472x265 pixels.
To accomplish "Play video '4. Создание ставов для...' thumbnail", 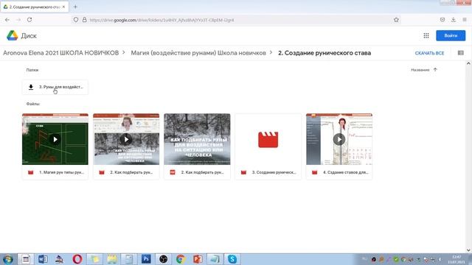I will [339, 139].
